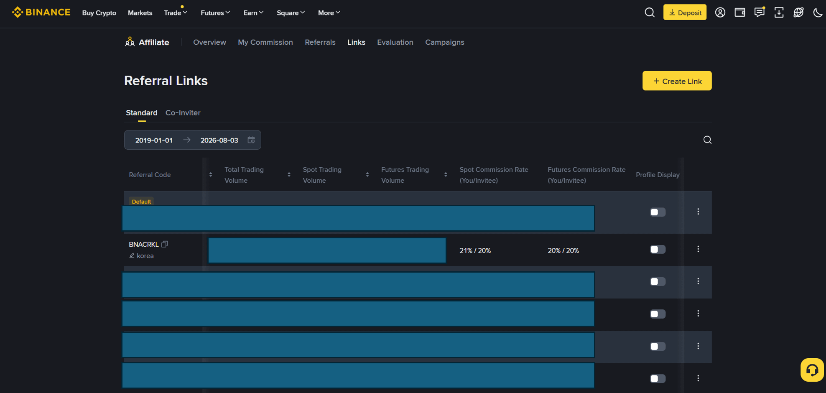This screenshot has width=826, height=393.
Task: Go to the Campaigns tab
Action: coord(445,42)
